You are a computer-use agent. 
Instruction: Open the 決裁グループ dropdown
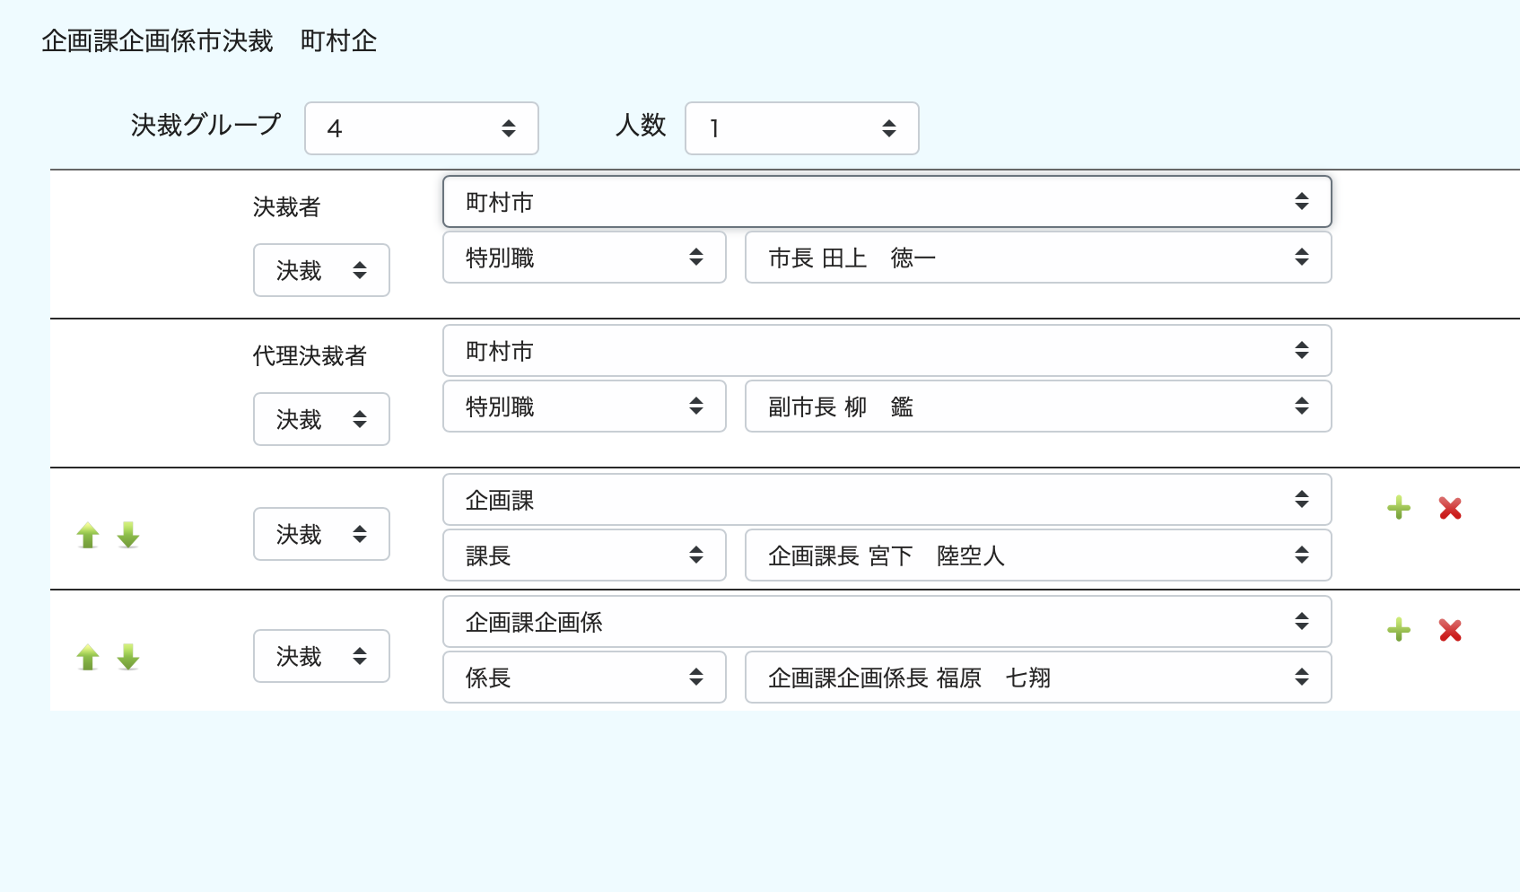421,128
